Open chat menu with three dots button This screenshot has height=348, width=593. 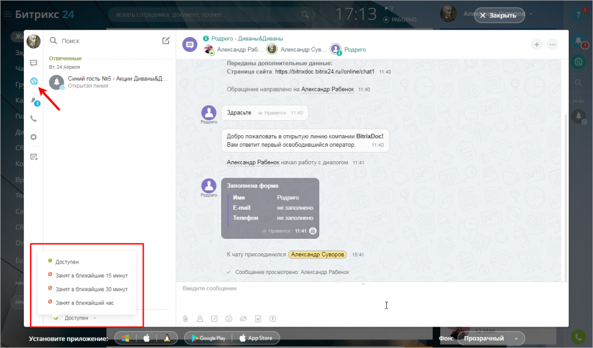click(x=552, y=45)
